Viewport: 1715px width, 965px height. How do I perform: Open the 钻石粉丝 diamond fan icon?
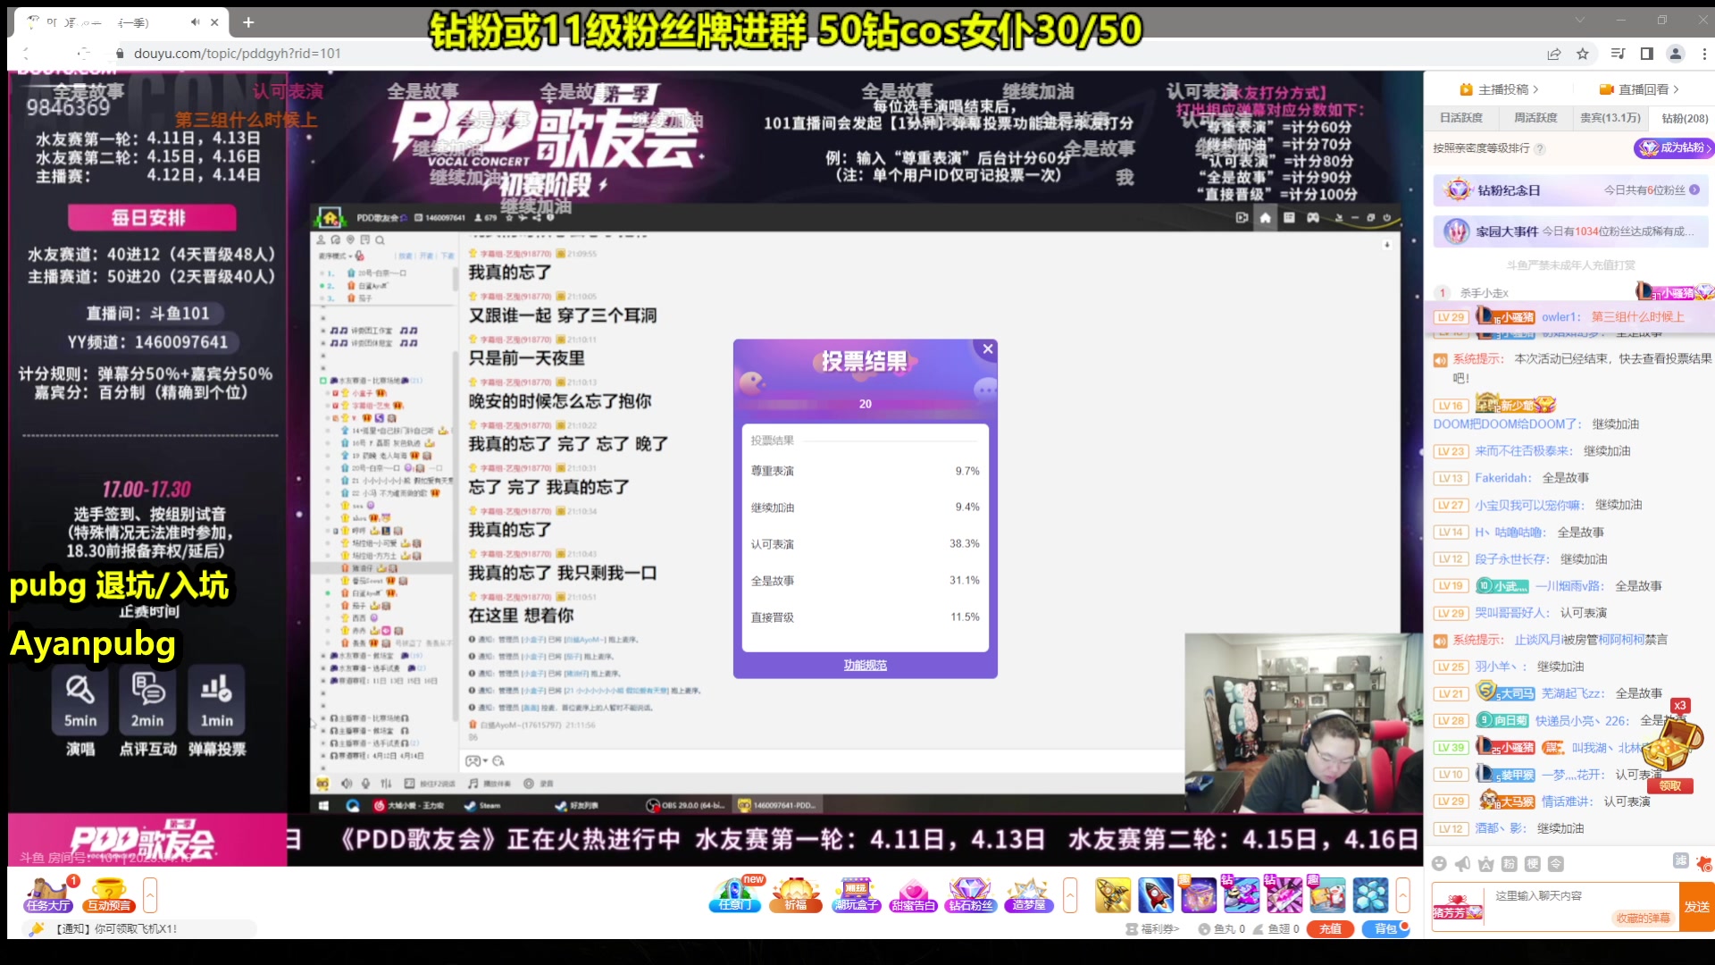pyautogui.click(x=970, y=894)
